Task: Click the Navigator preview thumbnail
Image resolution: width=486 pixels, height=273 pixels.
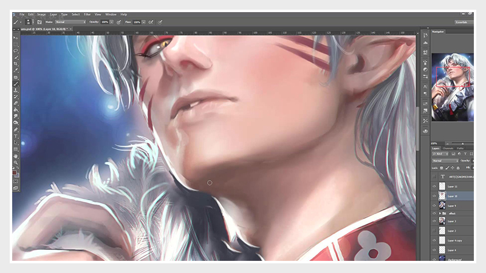Action: point(453,87)
